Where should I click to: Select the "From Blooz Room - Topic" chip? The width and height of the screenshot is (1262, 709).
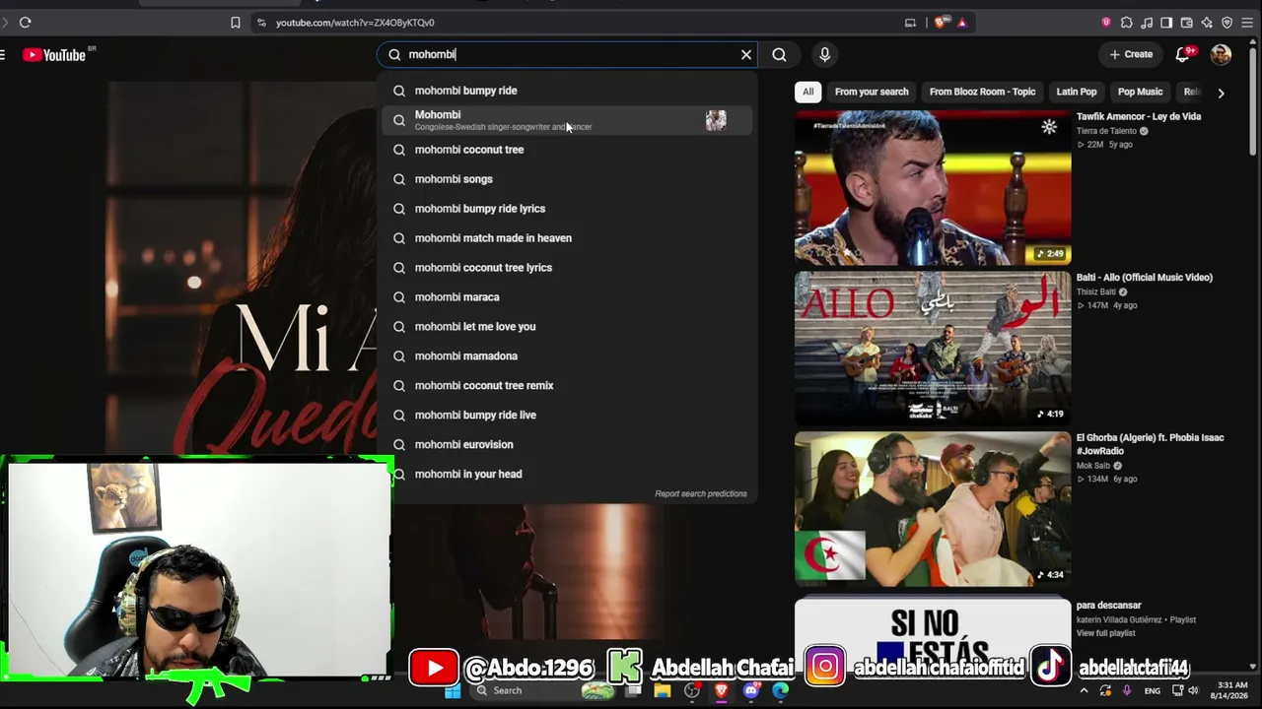point(983,93)
